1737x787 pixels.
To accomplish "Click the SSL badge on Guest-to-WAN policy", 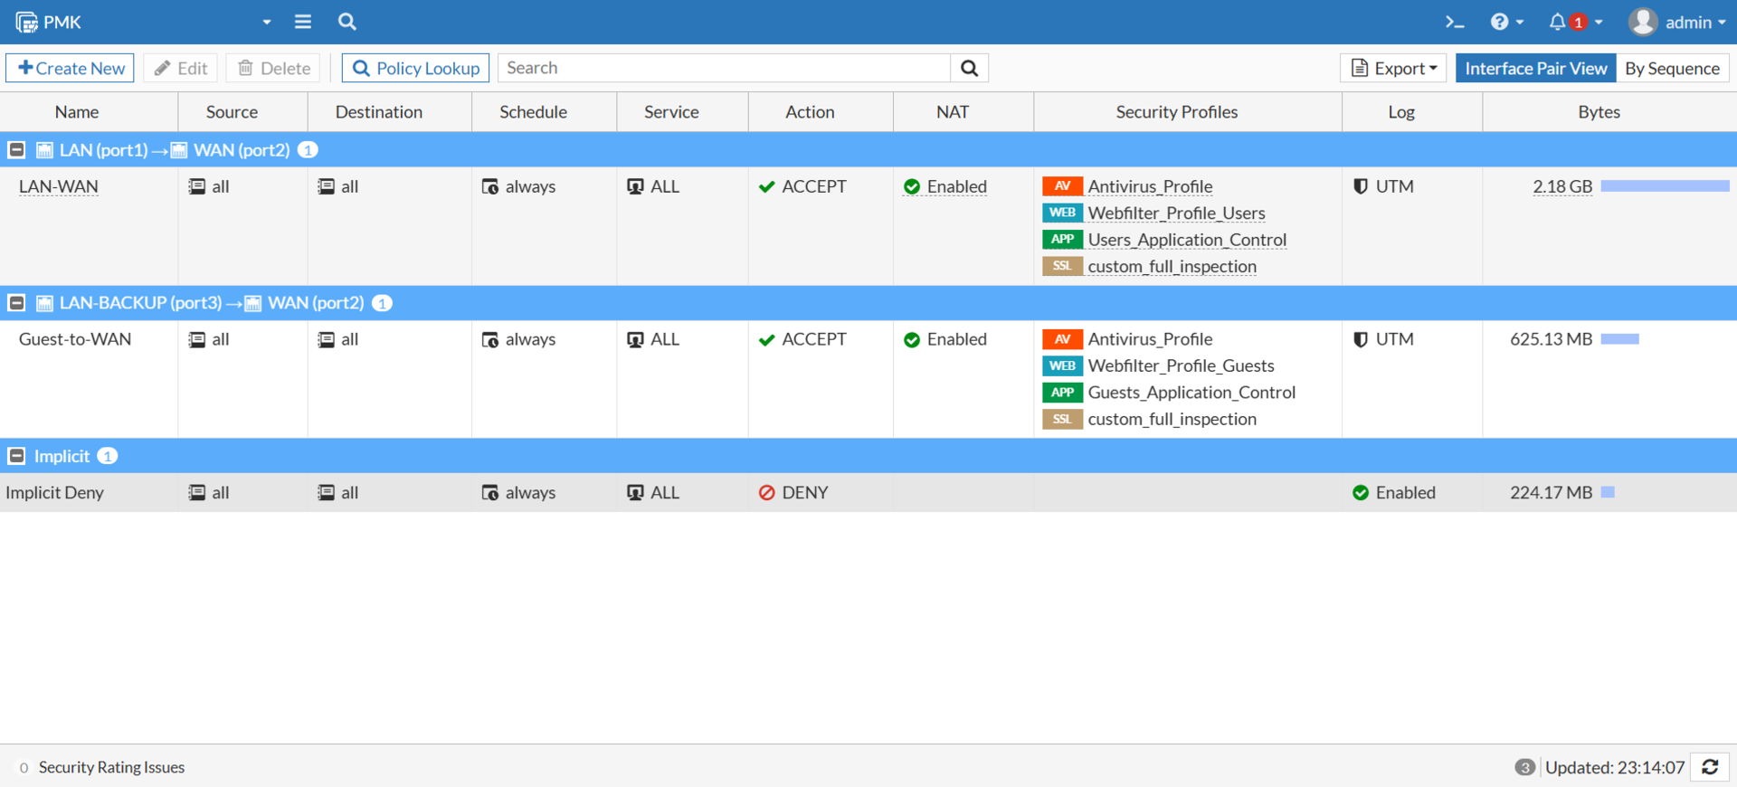I will click(x=1062, y=419).
